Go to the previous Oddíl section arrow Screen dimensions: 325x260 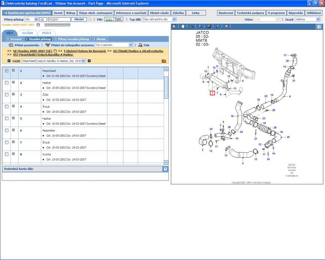(9, 61)
